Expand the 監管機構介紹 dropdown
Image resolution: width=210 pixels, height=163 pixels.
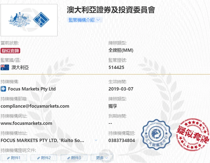[85, 20]
